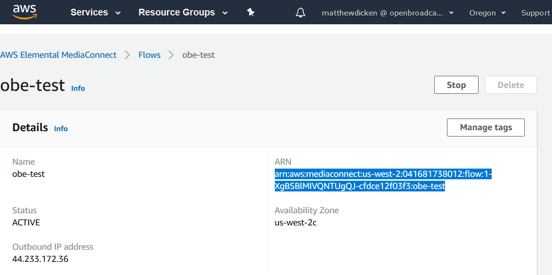Click the Outbound IP address label
Screen dimensions: 552x275
pos(53,247)
